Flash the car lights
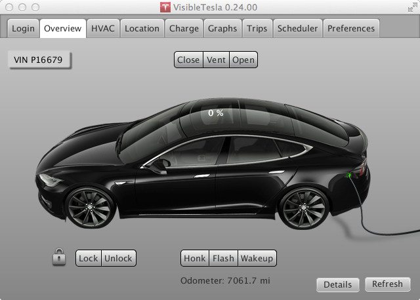This screenshot has height=300, width=420. [223, 258]
